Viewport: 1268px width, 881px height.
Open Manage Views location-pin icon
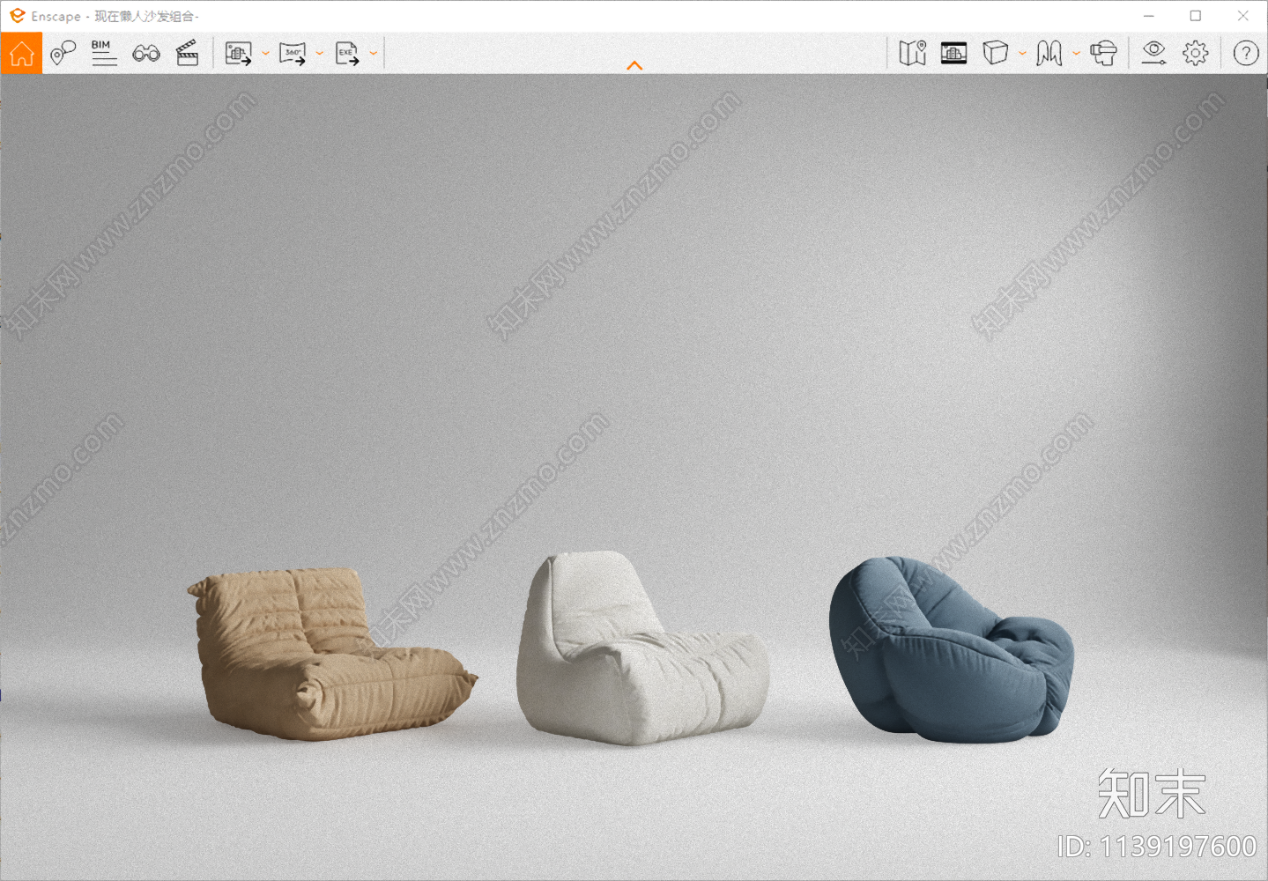click(63, 53)
